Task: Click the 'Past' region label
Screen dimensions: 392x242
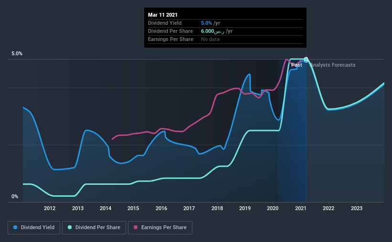Action: 297,65
